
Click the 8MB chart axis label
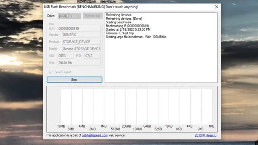(71, 129)
